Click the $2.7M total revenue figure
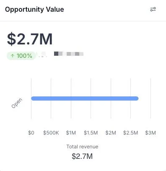This screenshot has width=166, height=171. pos(82,156)
